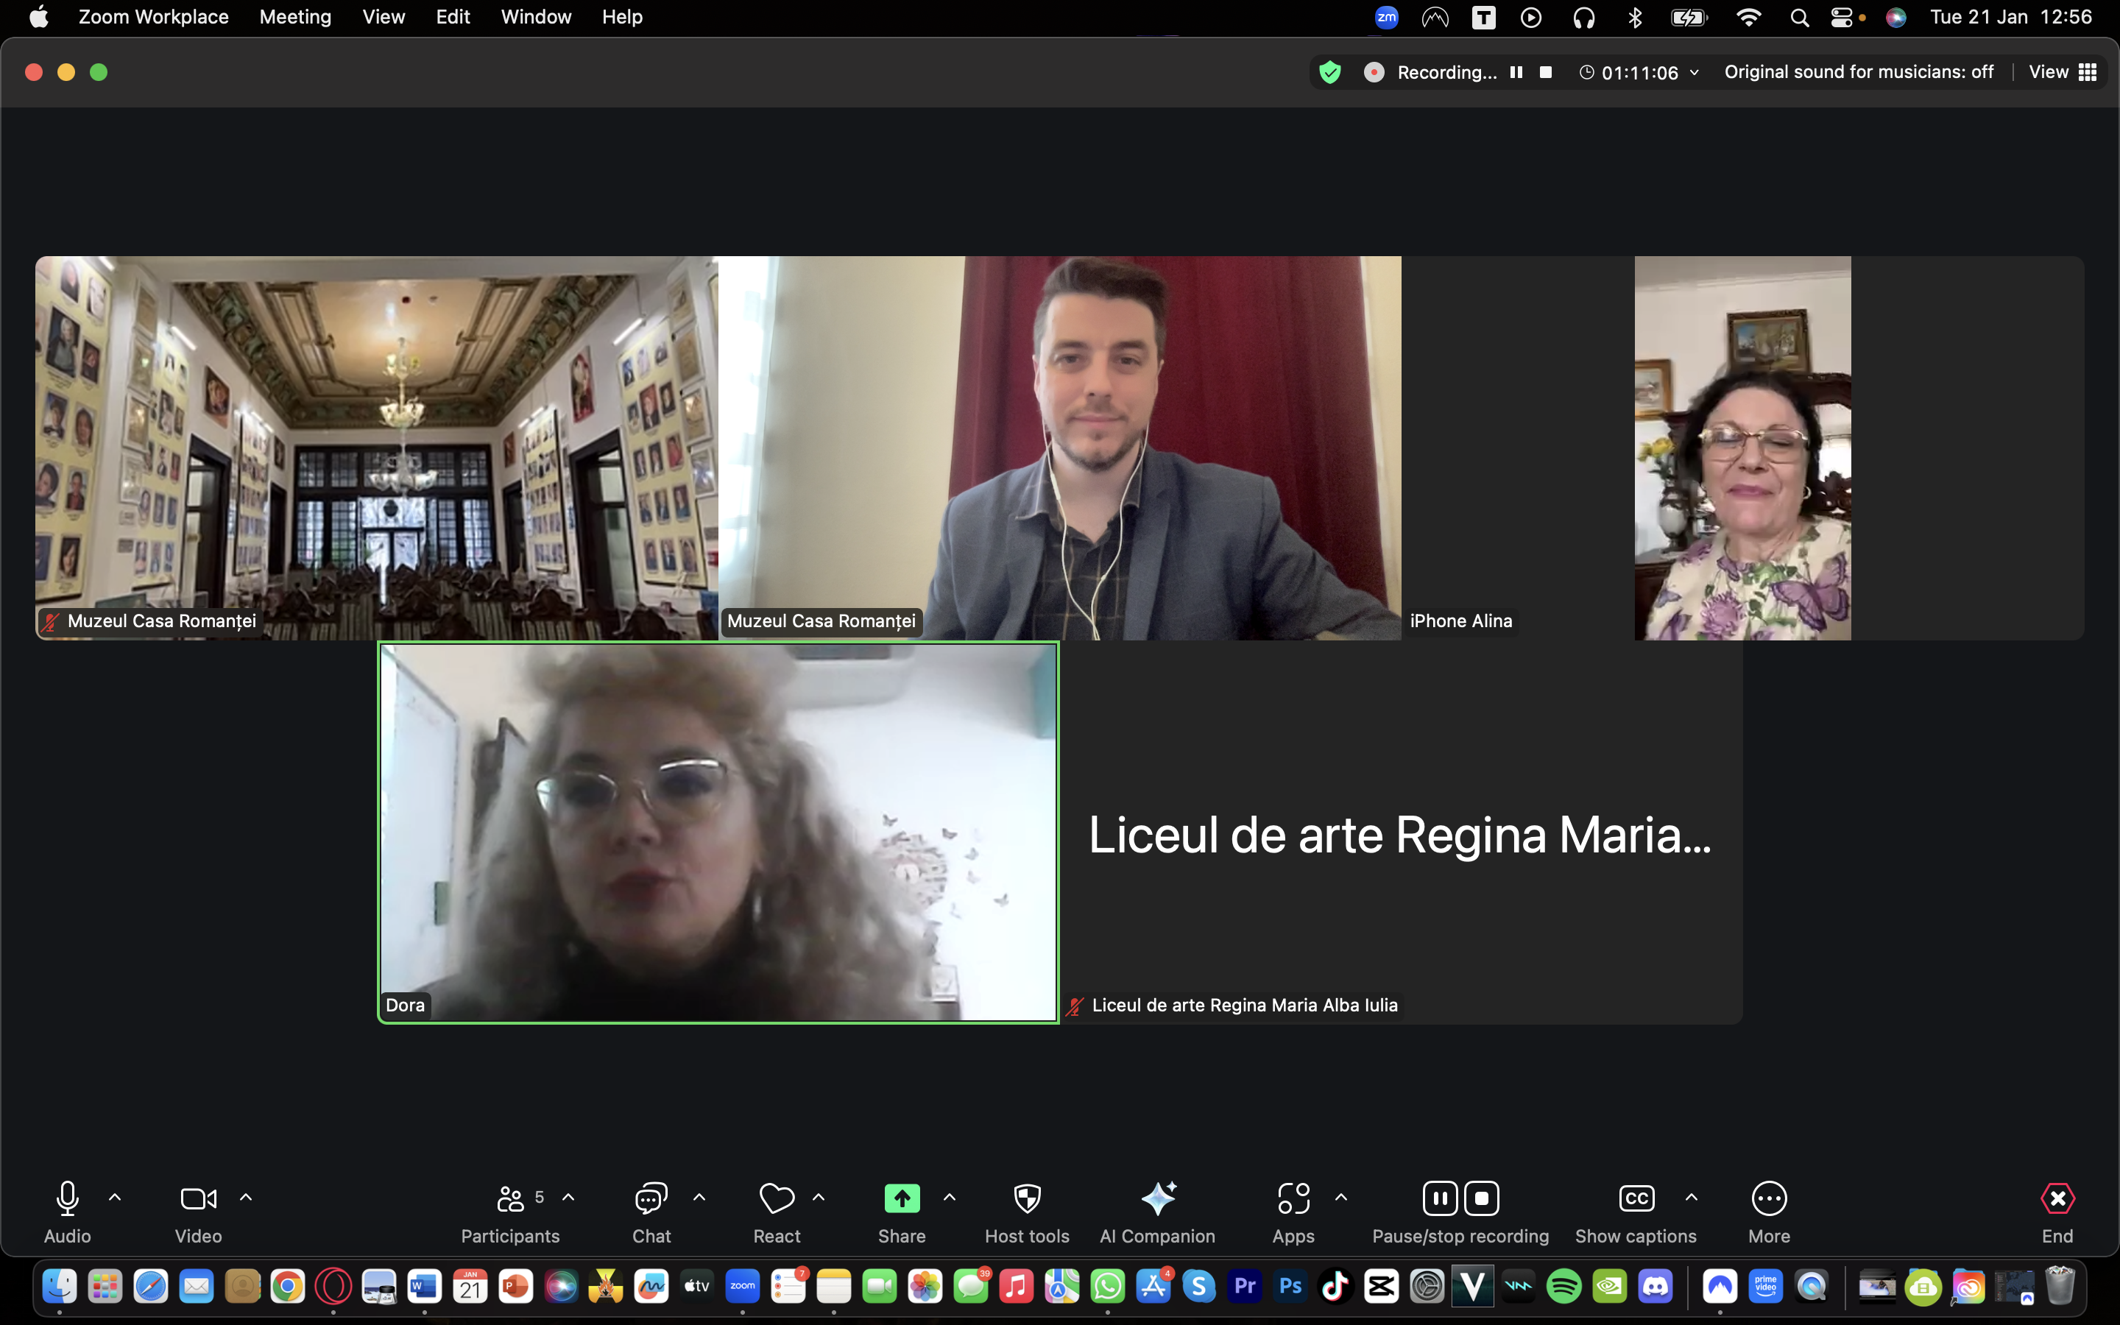Click the End meeting button
The height and width of the screenshot is (1325, 2120).
(2057, 1199)
